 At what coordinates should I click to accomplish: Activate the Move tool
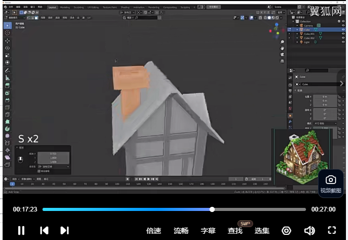(7, 40)
